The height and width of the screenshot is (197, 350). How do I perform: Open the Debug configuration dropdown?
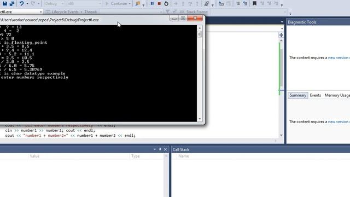54,4
